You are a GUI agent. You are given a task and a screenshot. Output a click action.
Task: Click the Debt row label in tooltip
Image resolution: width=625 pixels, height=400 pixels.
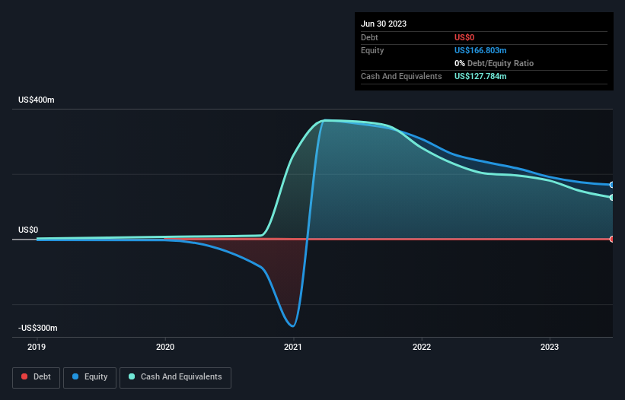tap(369, 37)
